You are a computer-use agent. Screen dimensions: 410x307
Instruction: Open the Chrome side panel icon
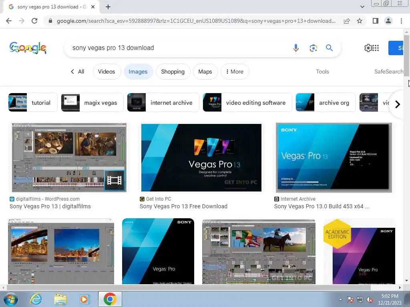376,21
